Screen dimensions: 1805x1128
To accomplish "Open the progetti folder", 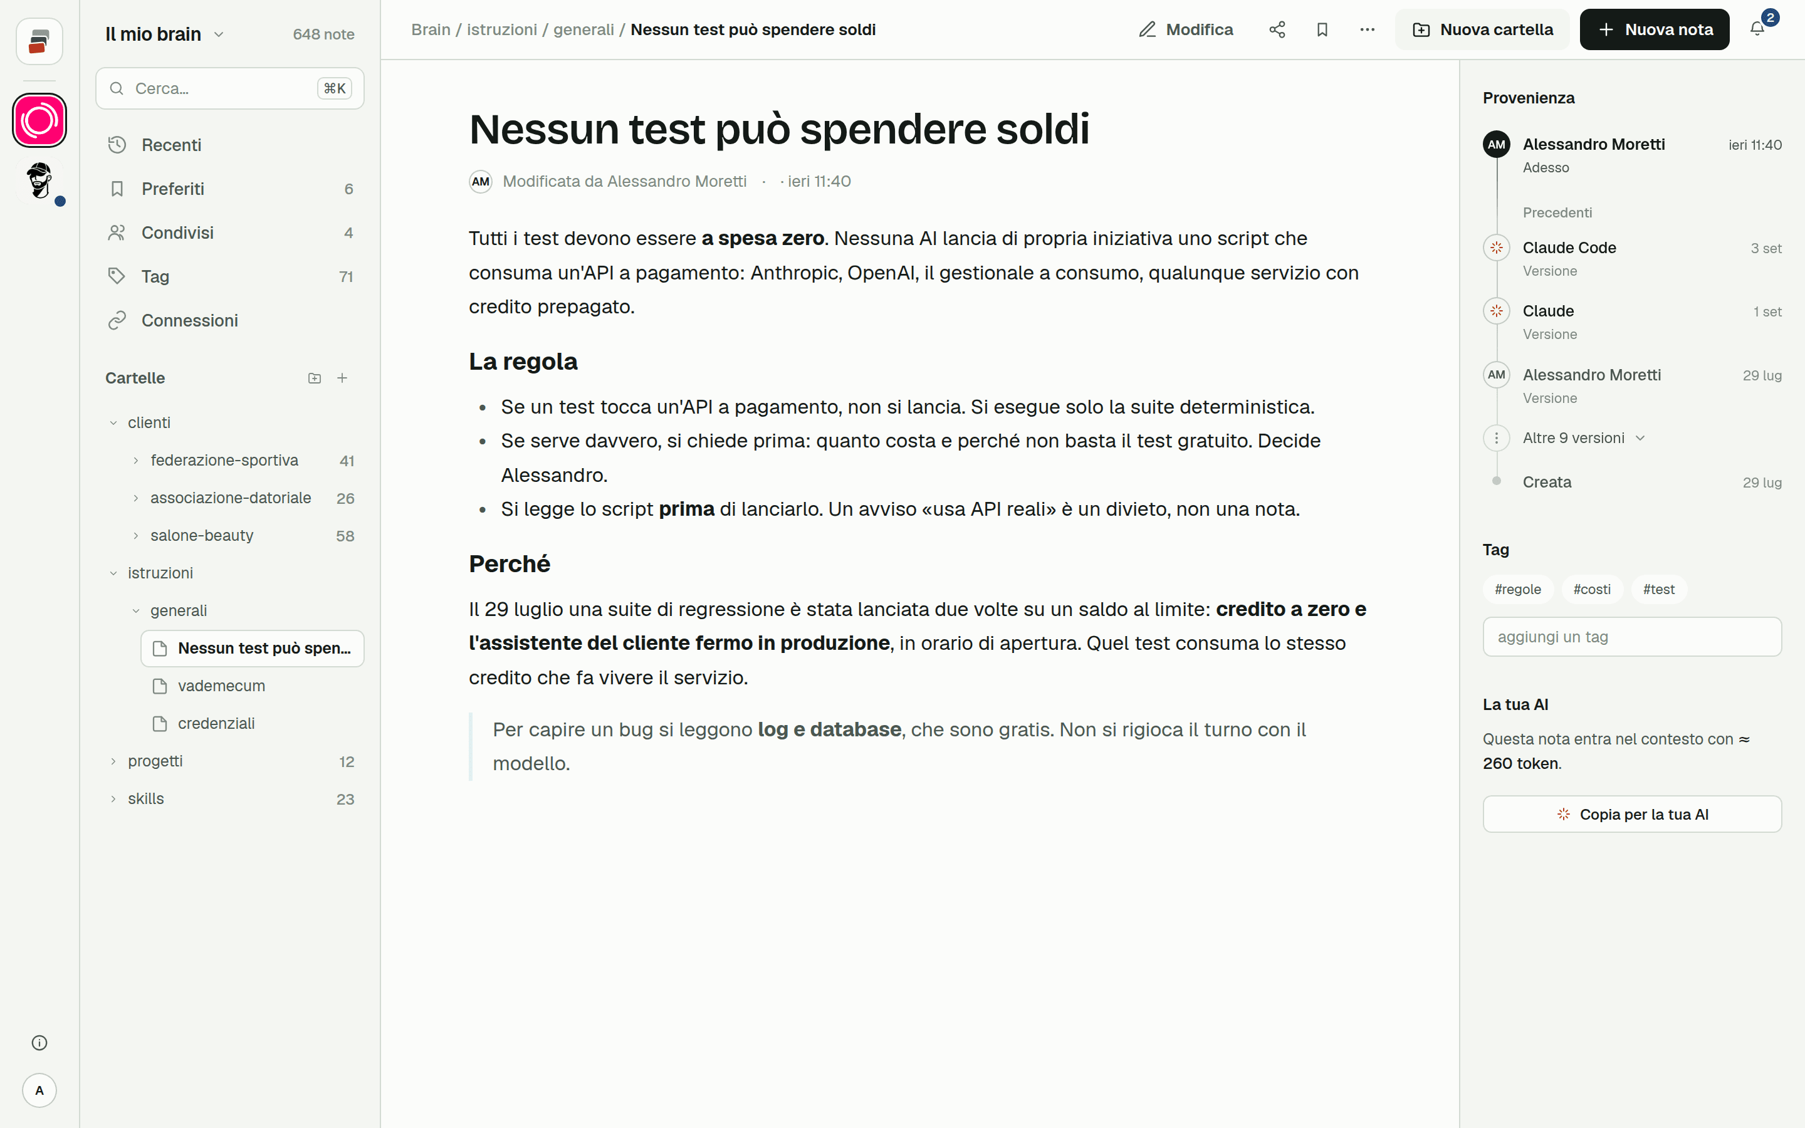I will coord(230,761).
